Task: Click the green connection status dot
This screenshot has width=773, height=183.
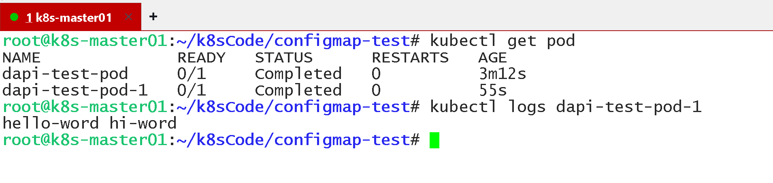Action: pos(14,17)
